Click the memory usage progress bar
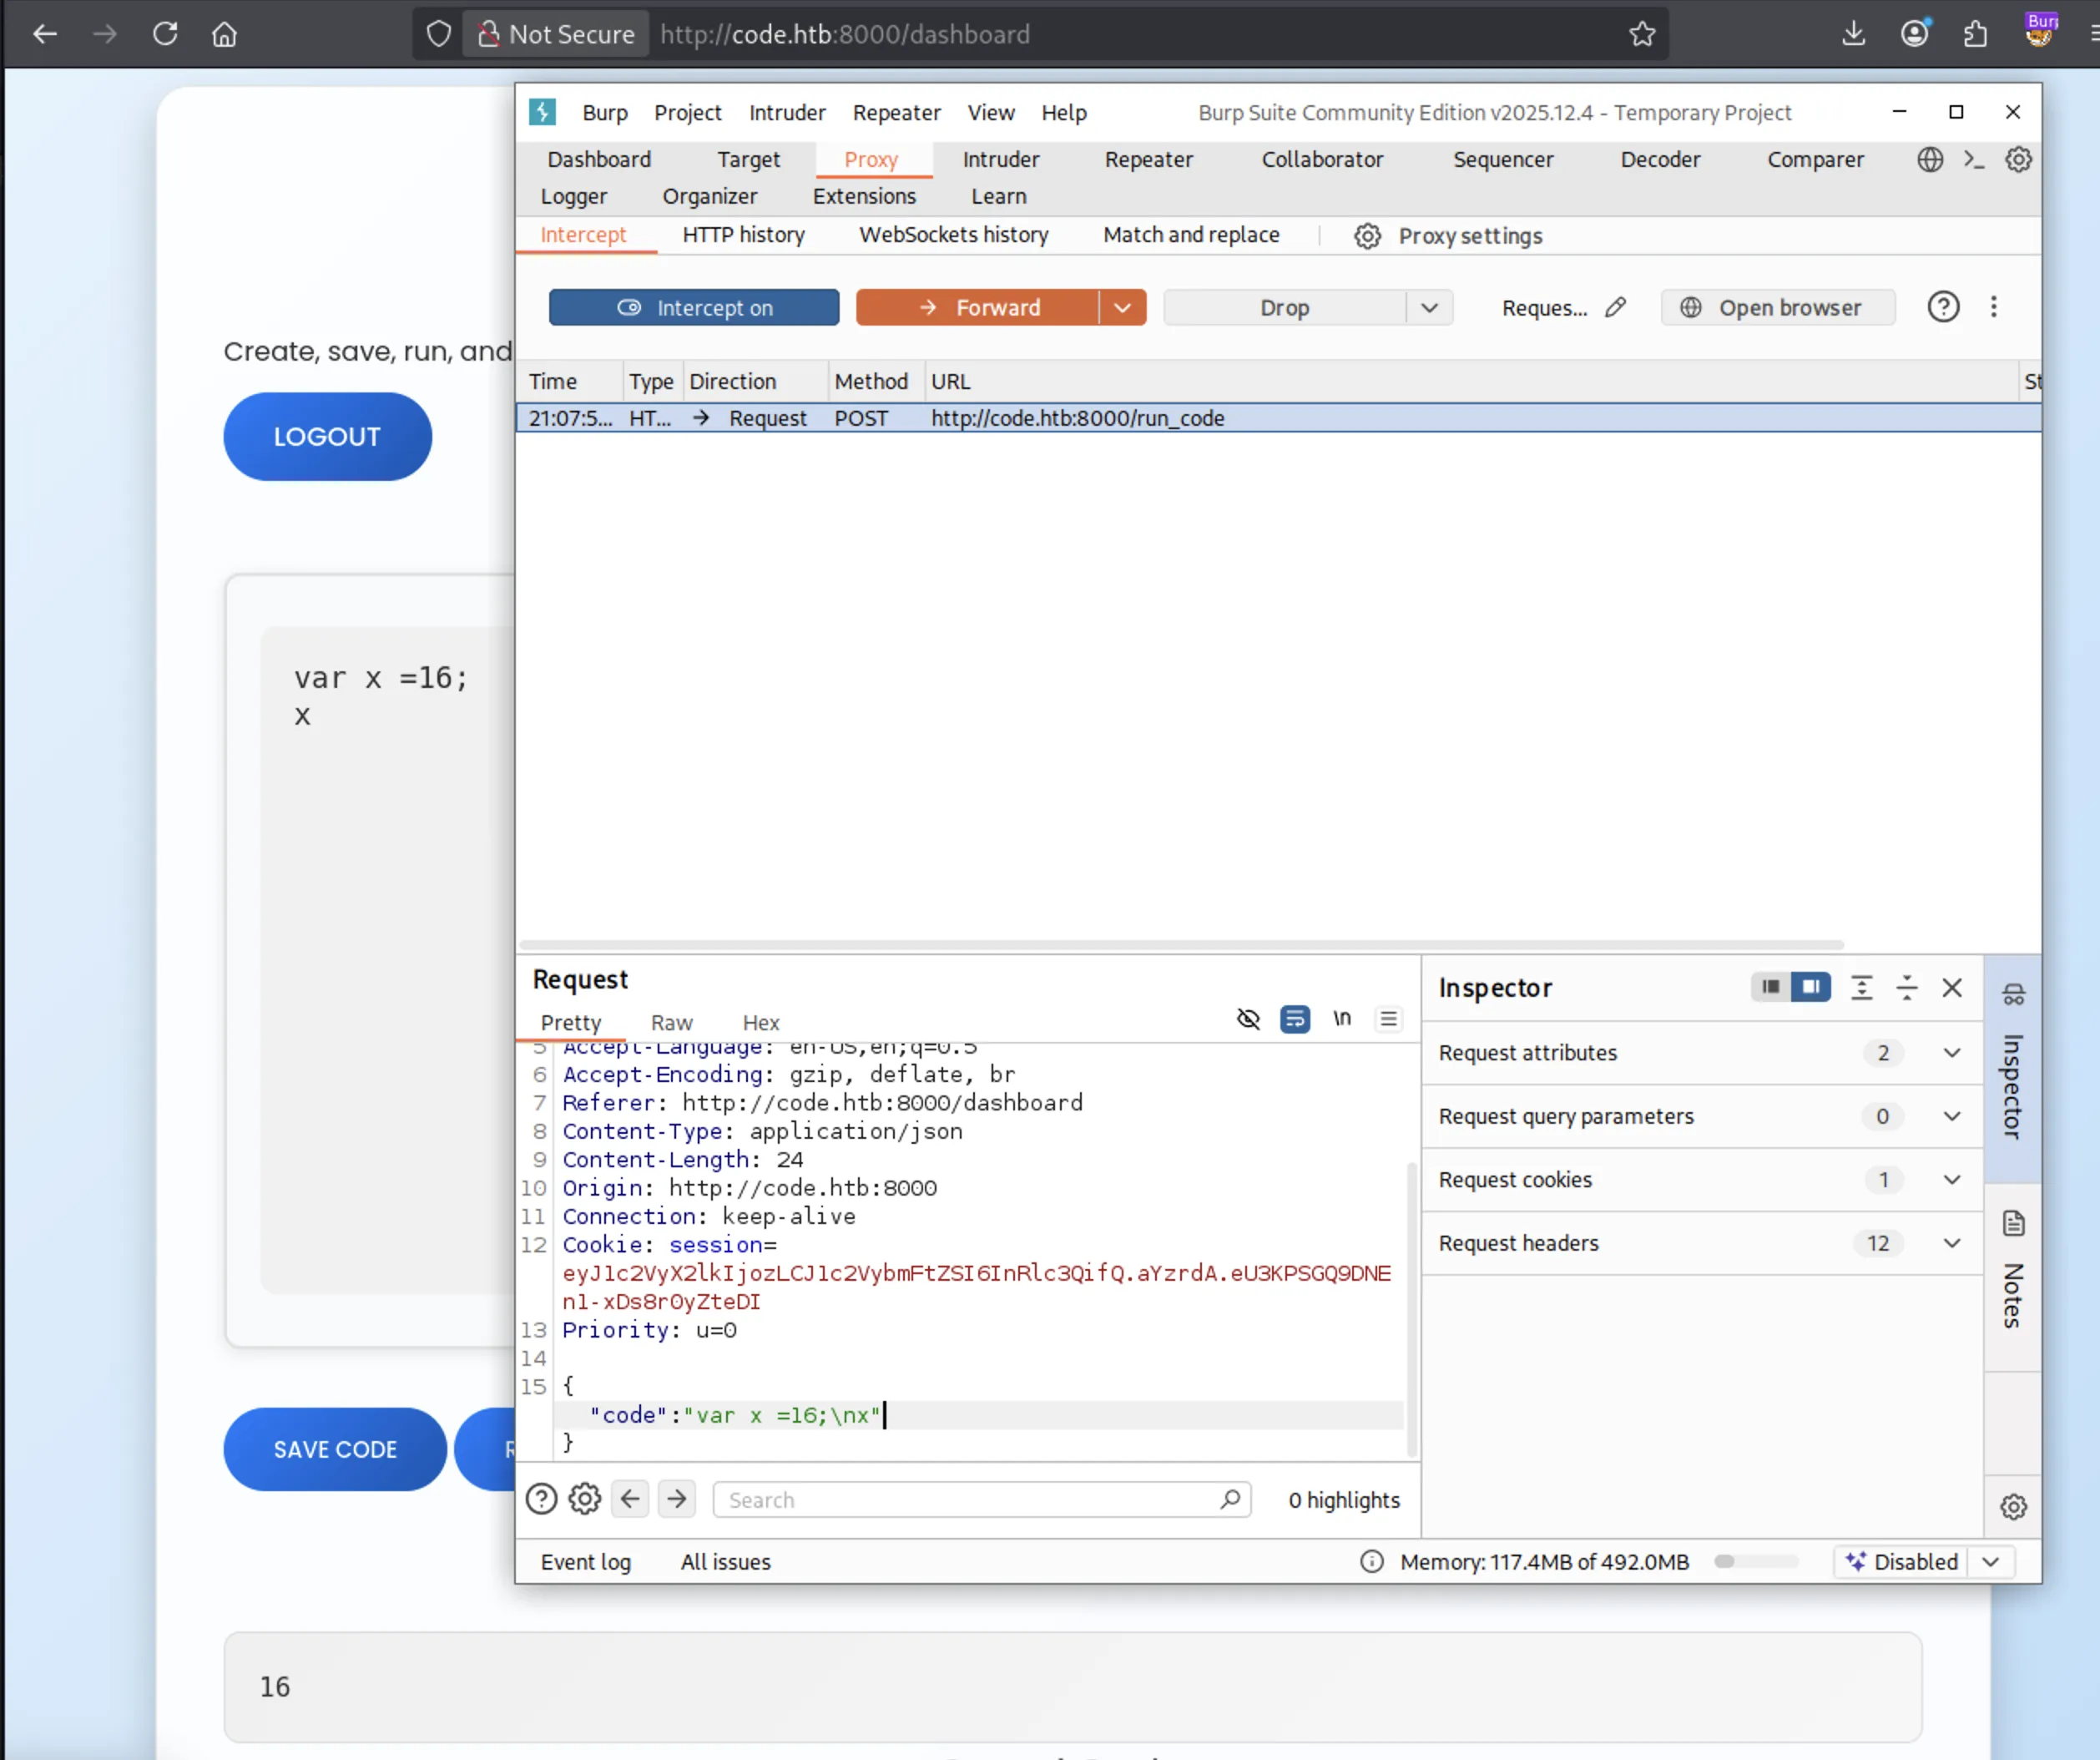Image resolution: width=2100 pixels, height=1760 pixels. [1755, 1561]
